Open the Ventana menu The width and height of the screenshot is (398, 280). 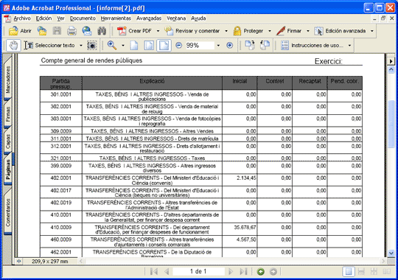coord(176,18)
